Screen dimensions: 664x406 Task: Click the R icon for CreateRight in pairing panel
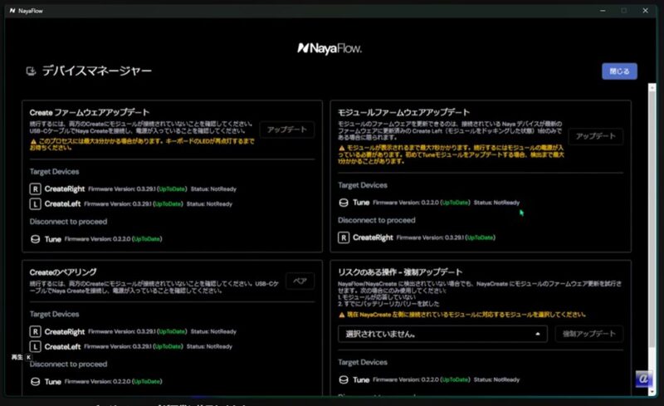tap(35, 330)
